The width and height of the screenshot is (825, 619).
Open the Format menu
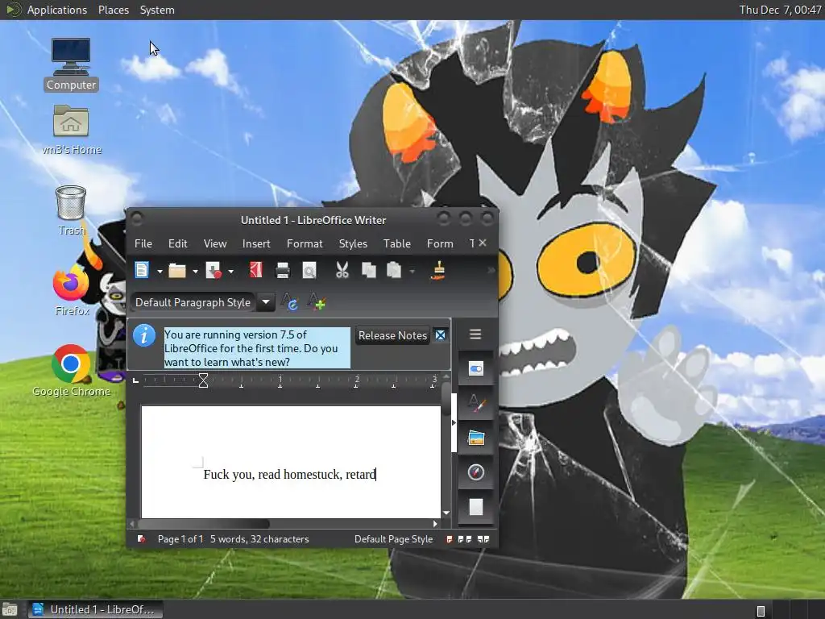tap(305, 243)
